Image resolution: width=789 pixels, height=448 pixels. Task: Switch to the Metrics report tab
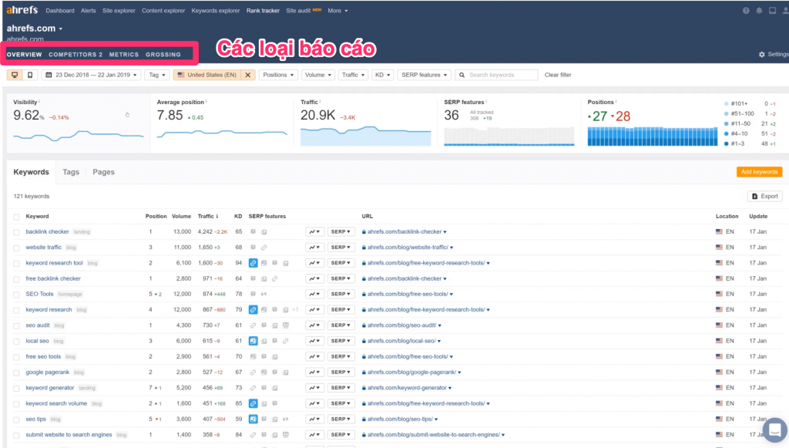point(124,55)
